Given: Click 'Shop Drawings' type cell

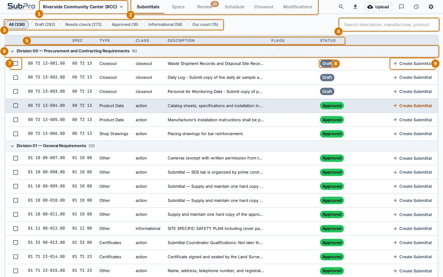Looking at the screenshot, I should tap(114, 134).
